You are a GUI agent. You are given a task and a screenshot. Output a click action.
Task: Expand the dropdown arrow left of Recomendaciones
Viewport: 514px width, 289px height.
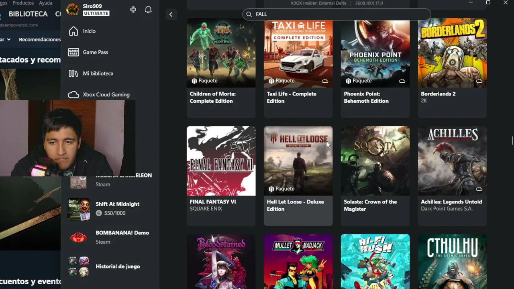coord(9,39)
